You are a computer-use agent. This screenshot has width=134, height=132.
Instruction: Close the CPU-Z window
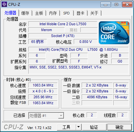pyautogui.click(x=127, y=5)
